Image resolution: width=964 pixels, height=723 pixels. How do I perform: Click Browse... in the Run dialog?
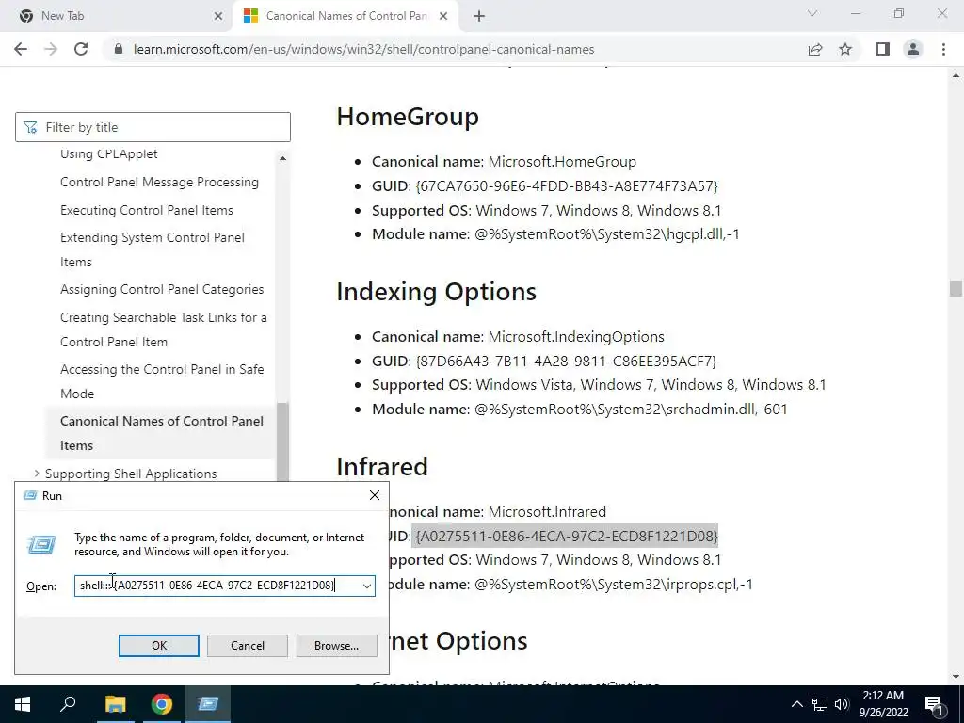click(x=336, y=646)
